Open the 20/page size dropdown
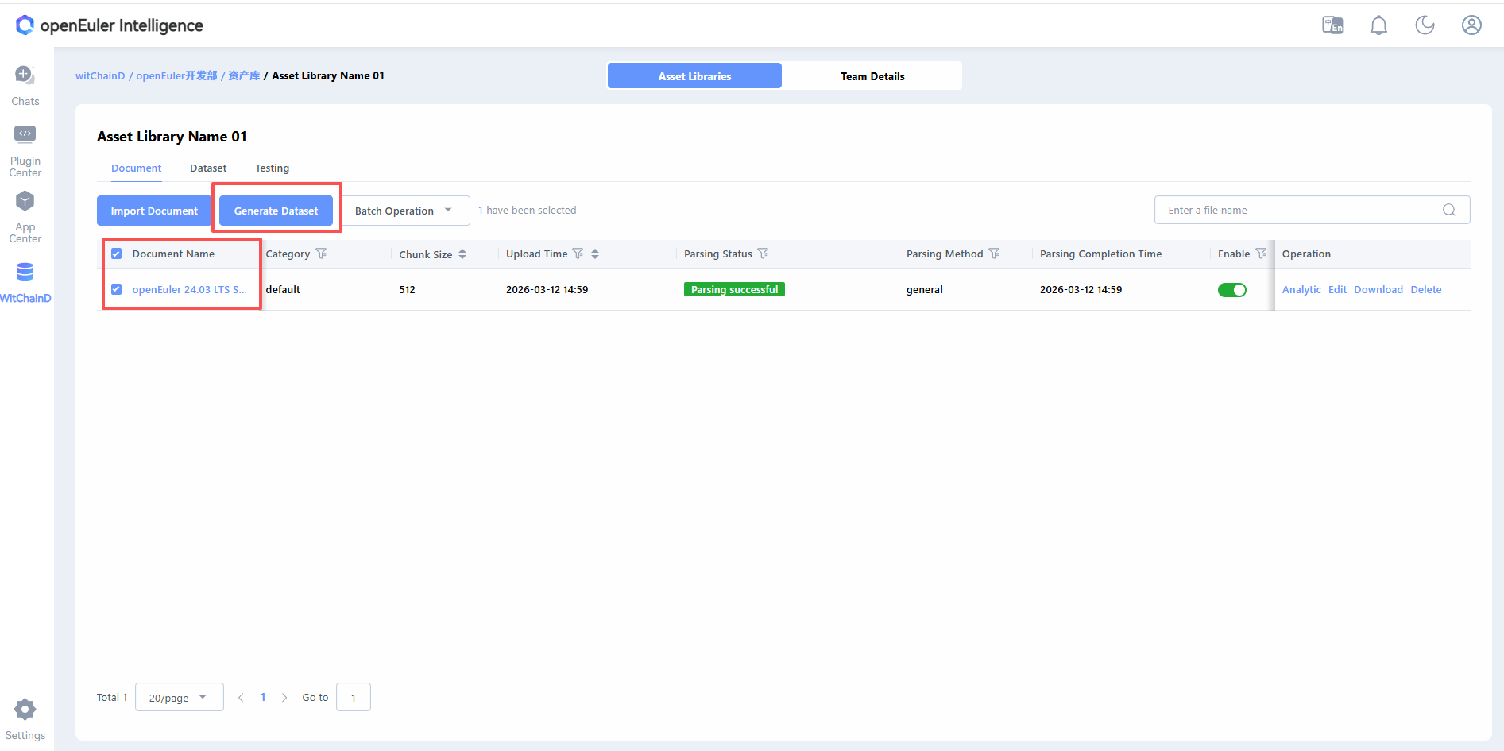This screenshot has width=1504, height=751. pyautogui.click(x=180, y=698)
